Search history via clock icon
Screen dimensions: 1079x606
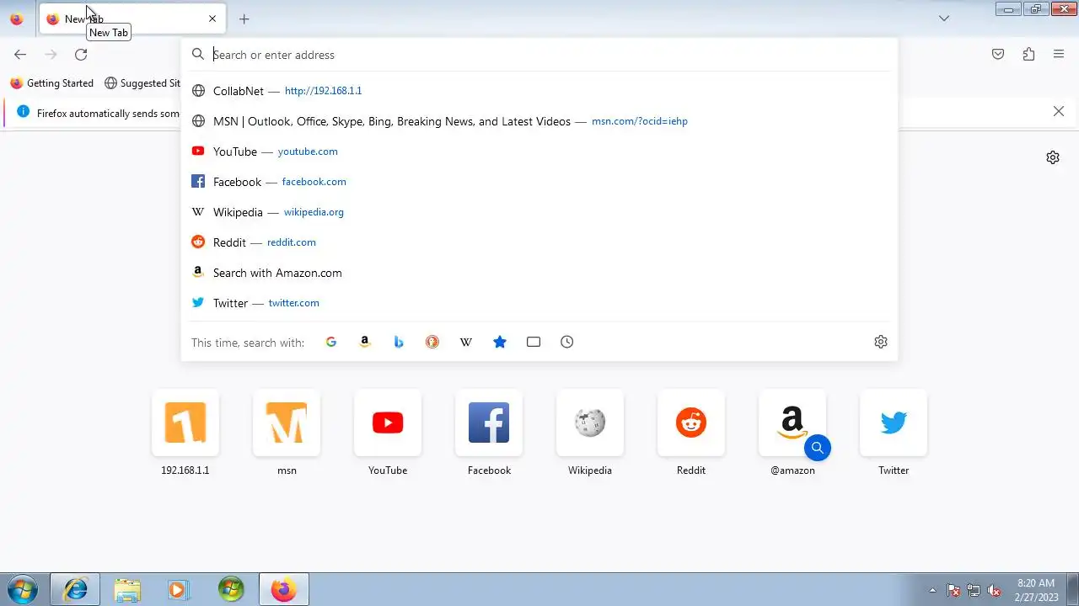(x=567, y=342)
